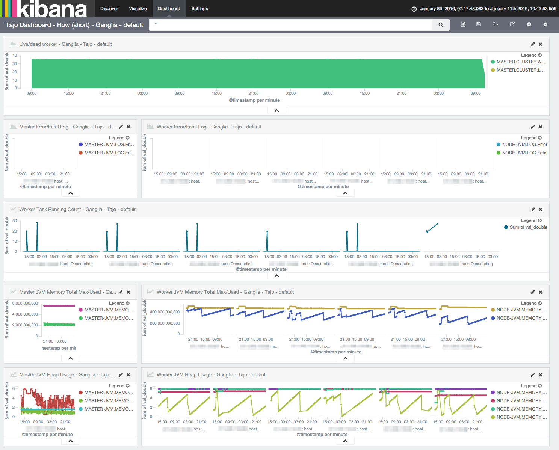
Task: Edit the Live/dead worker panel with pencil icon
Action: pos(533,44)
